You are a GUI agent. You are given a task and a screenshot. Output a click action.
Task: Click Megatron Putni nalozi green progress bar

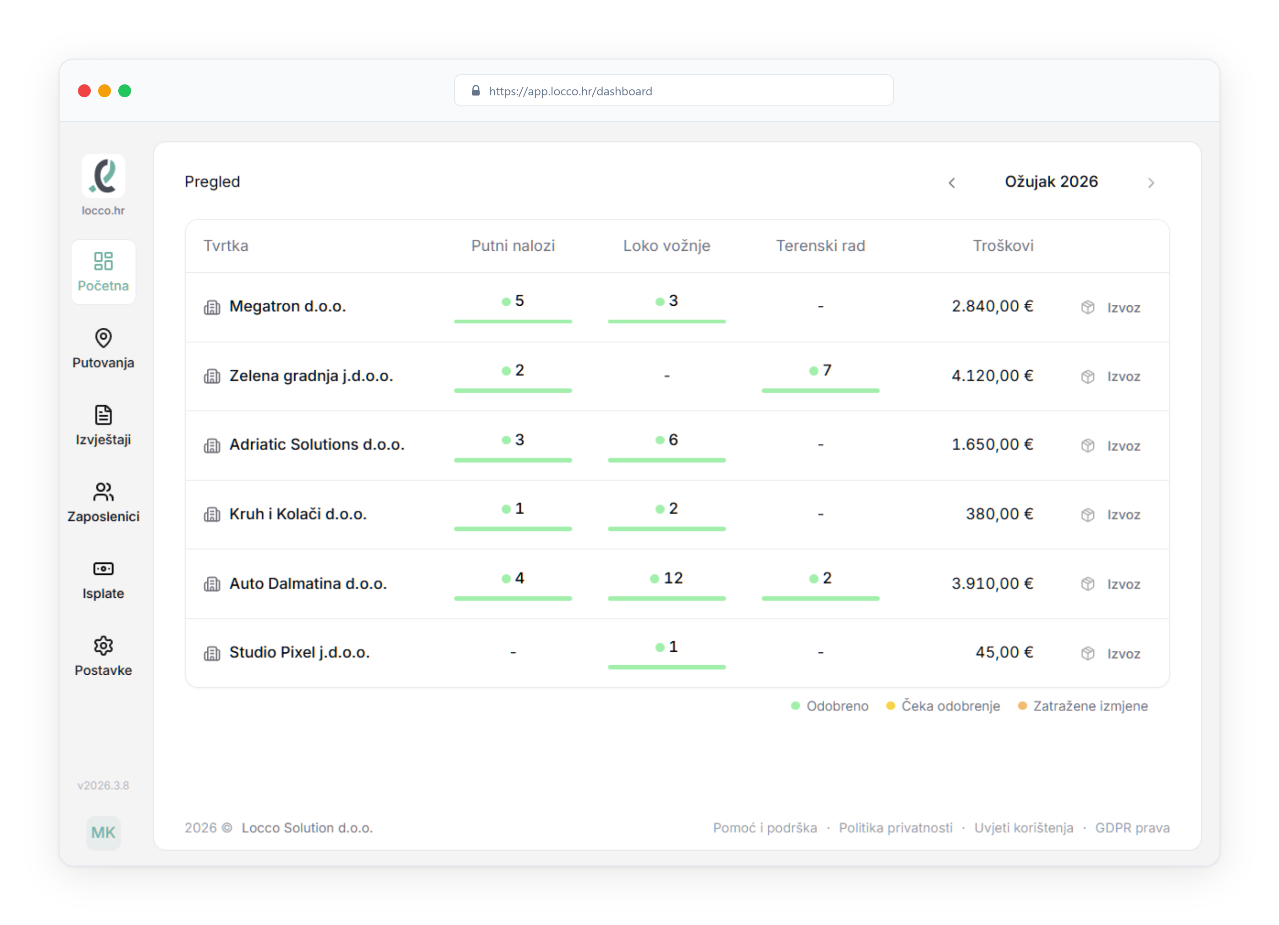[x=513, y=321]
